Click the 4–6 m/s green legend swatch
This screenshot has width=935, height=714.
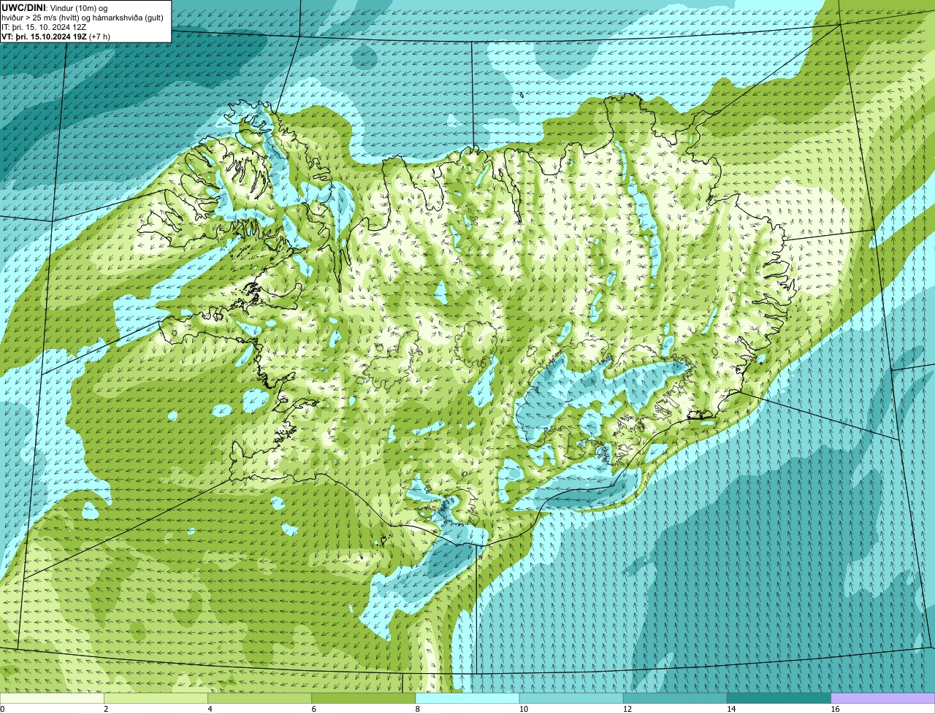pyautogui.click(x=259, y=698)
